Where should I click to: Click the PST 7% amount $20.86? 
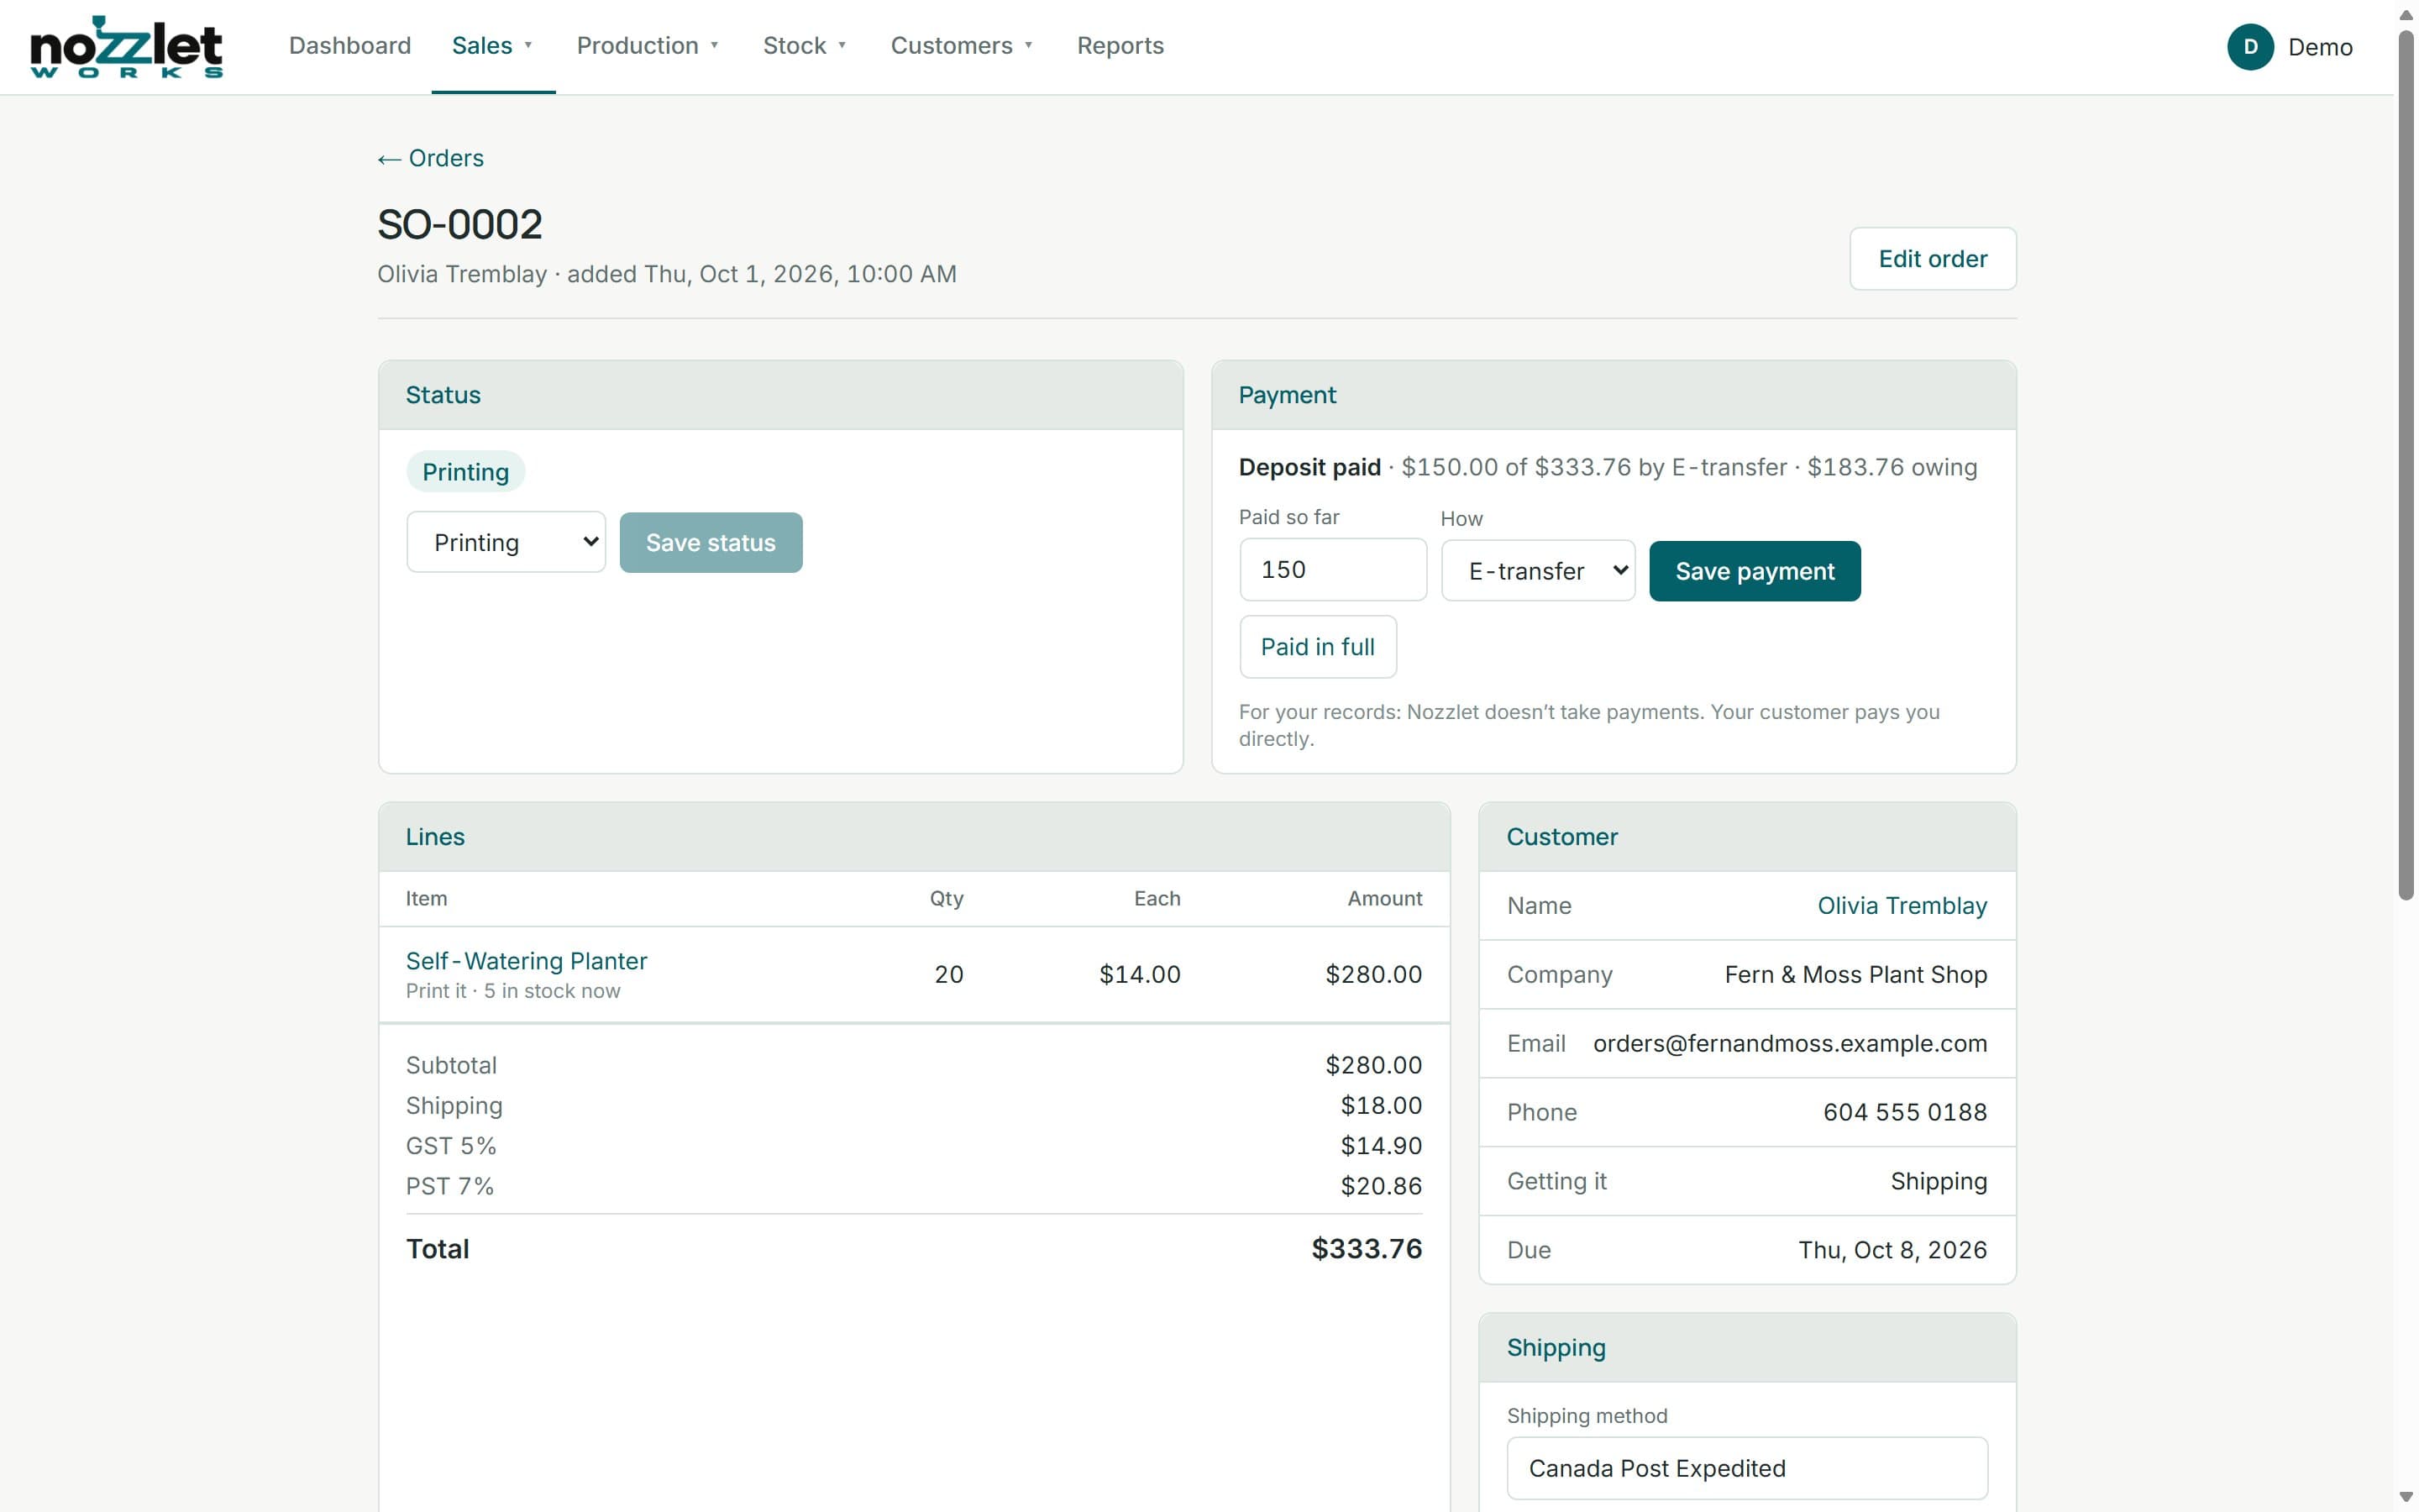1381,1186
